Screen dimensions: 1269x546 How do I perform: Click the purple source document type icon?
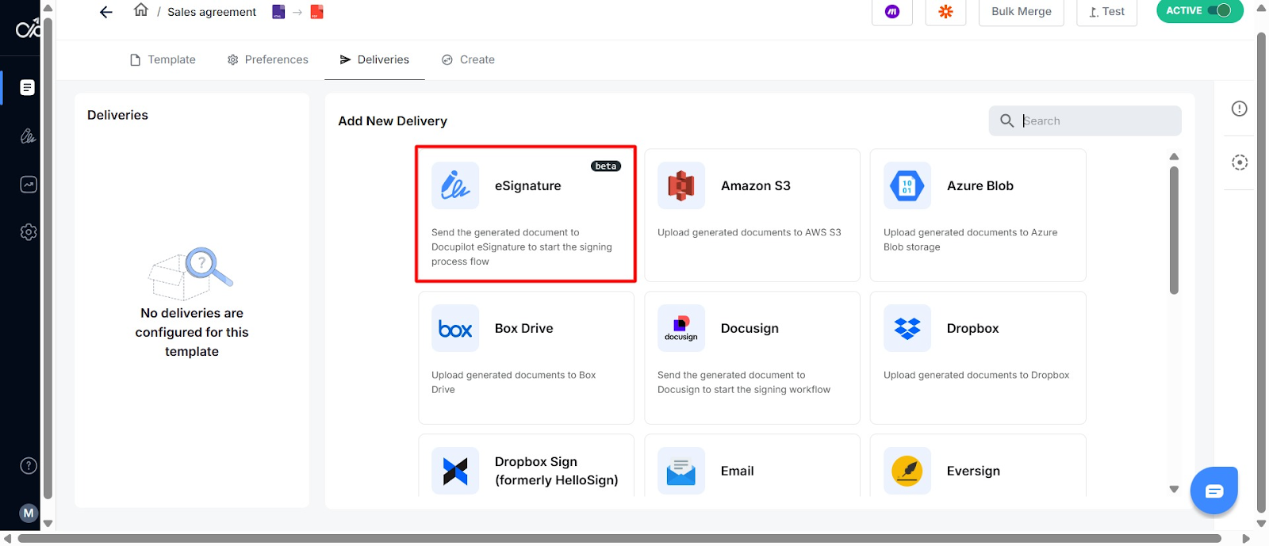[278, 12]
